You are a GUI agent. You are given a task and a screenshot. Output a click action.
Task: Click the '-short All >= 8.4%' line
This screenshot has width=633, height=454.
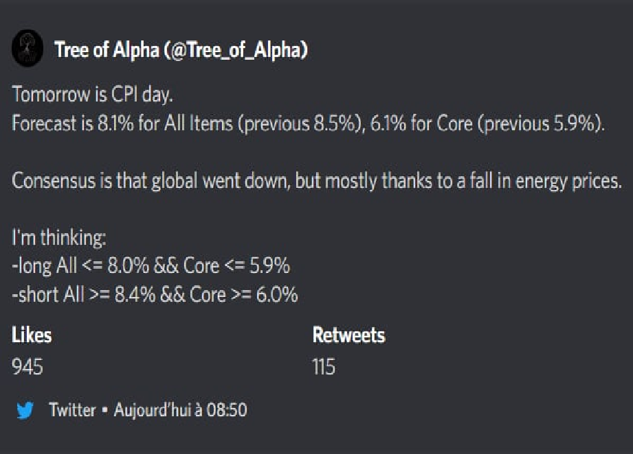tap(155, 295)
